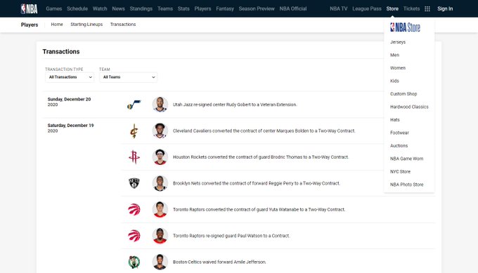Click the Cleveland Cavaliers team logo
478x273 pixels.
click(134, 131)
